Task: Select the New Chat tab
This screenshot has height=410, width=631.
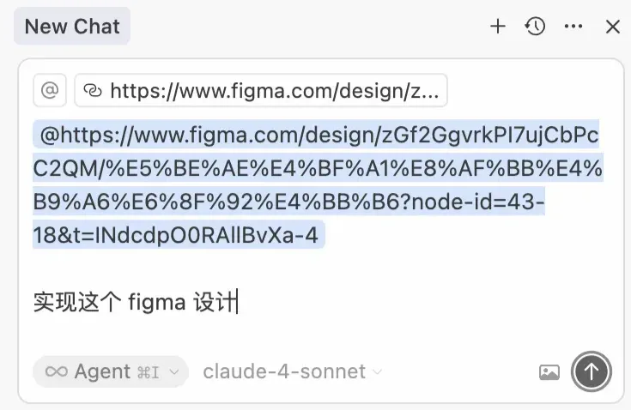Action: coord(72,27)
